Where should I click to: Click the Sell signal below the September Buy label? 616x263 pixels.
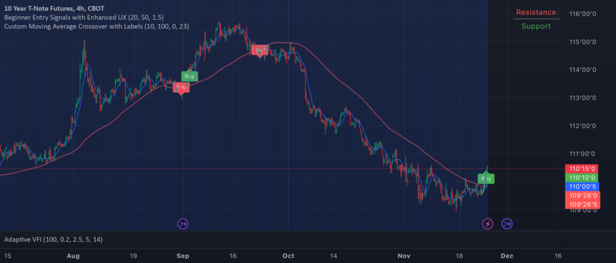pos(180,88)
